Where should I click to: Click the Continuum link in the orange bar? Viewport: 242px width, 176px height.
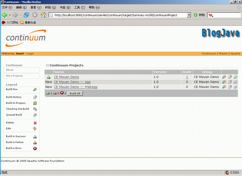(209, 54)
